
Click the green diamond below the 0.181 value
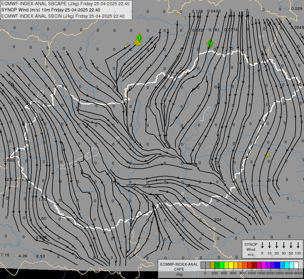(x=210, y=43)
